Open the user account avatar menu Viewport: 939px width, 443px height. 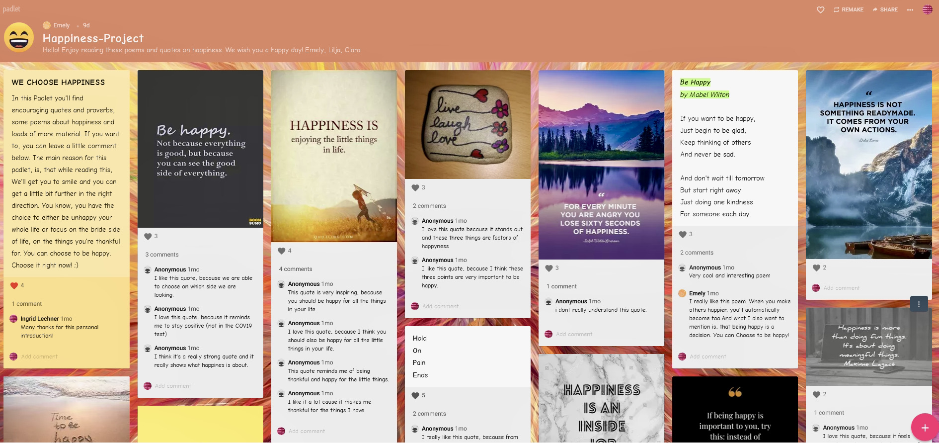[927, 10]
